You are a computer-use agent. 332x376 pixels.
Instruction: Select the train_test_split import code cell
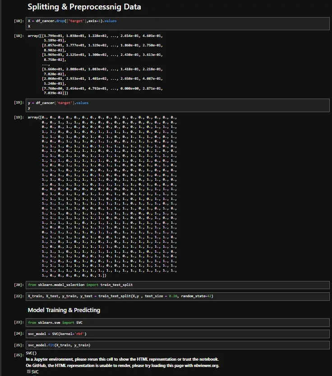(178, 285)
